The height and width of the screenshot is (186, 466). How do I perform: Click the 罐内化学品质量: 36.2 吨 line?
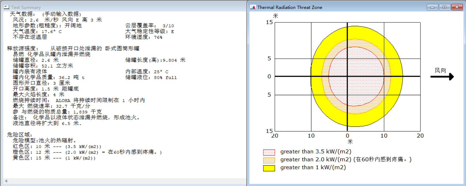[x=48, y=77]
